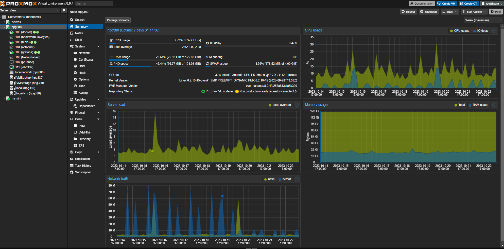The image size is (504, 249).
Task: Click the Create VM button
Action: (446, 4)
